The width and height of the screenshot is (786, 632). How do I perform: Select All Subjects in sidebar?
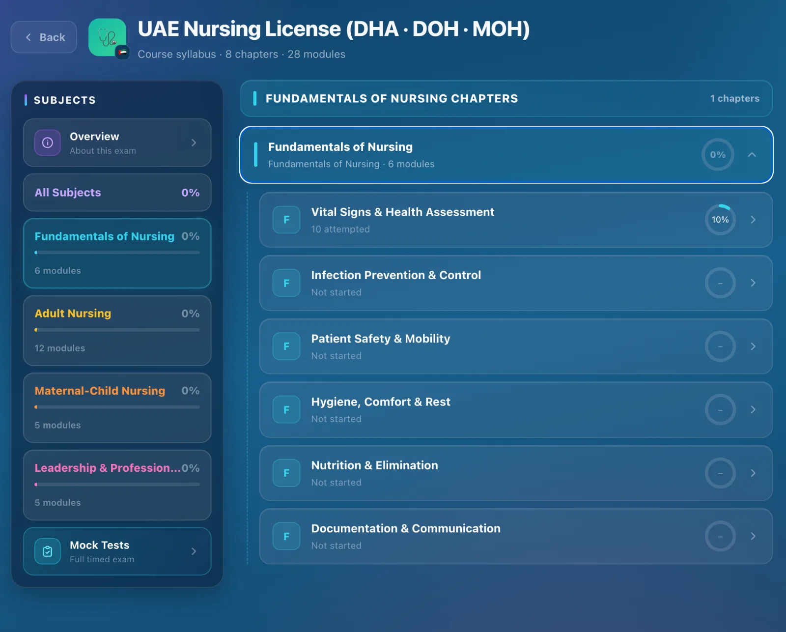[117, 193]
